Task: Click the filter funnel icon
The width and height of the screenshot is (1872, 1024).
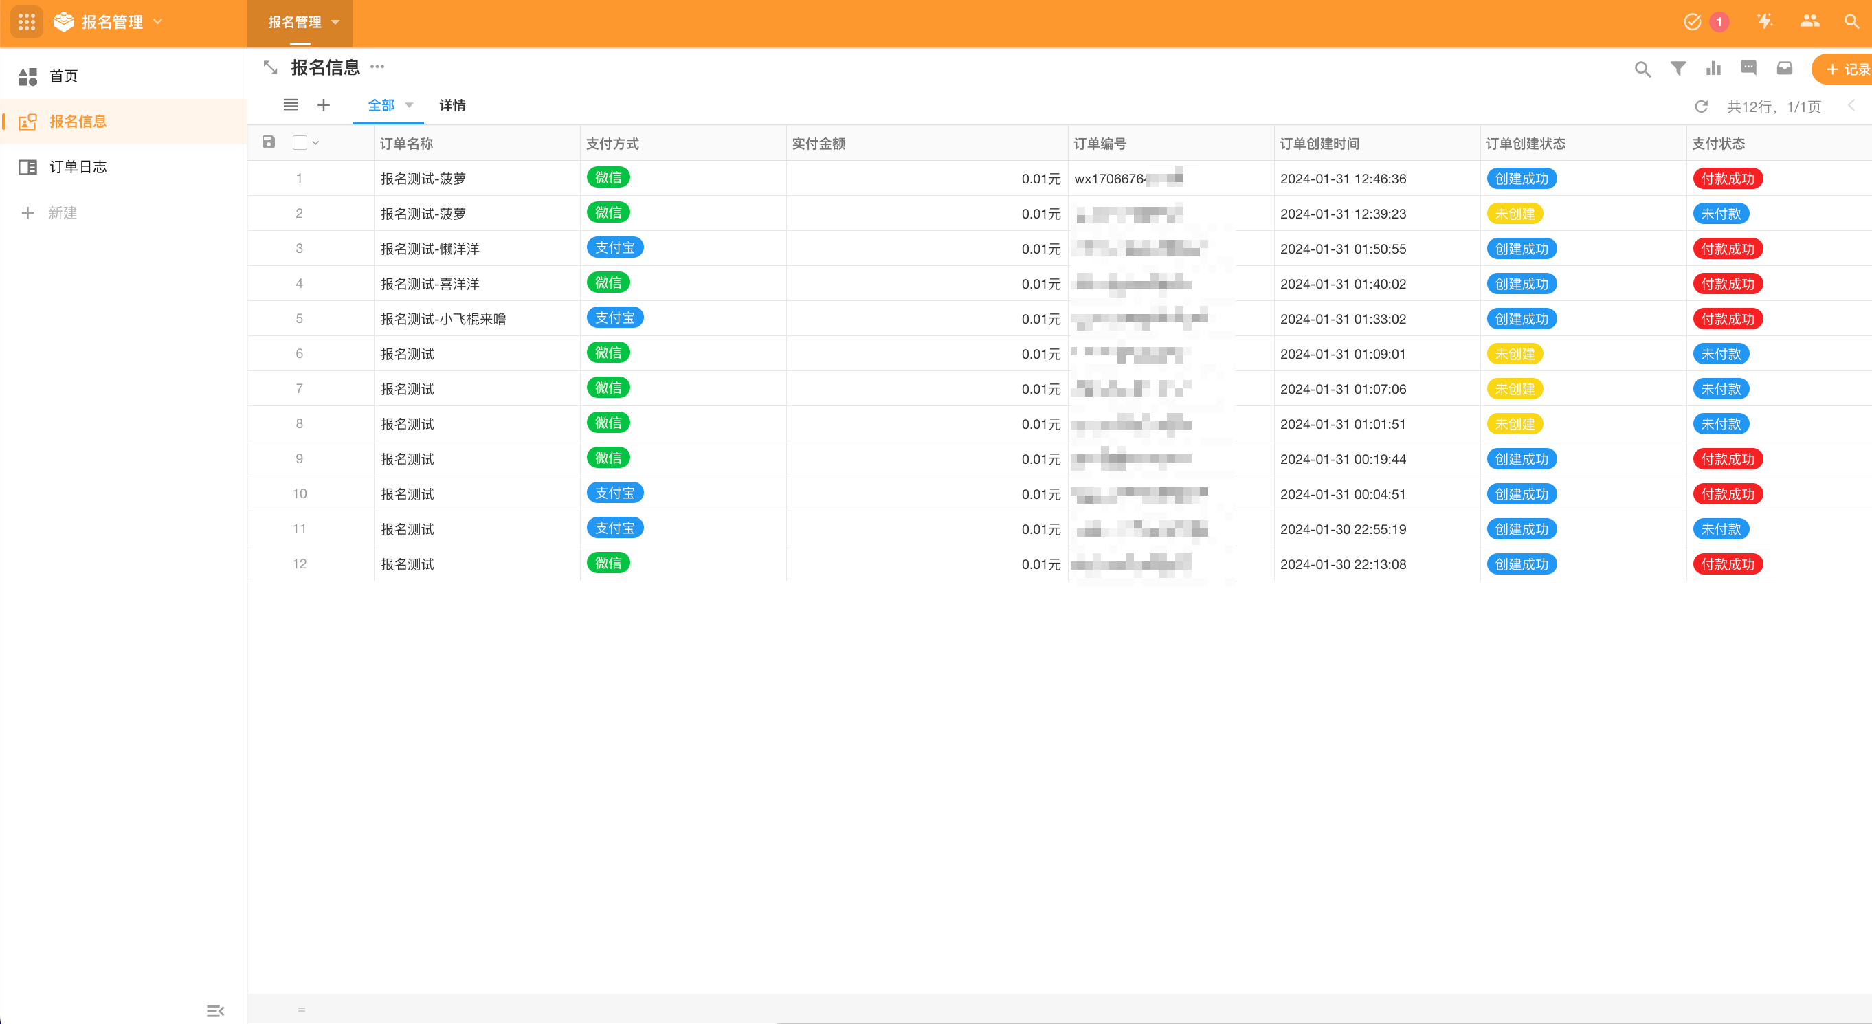Action: point(1678,68)
